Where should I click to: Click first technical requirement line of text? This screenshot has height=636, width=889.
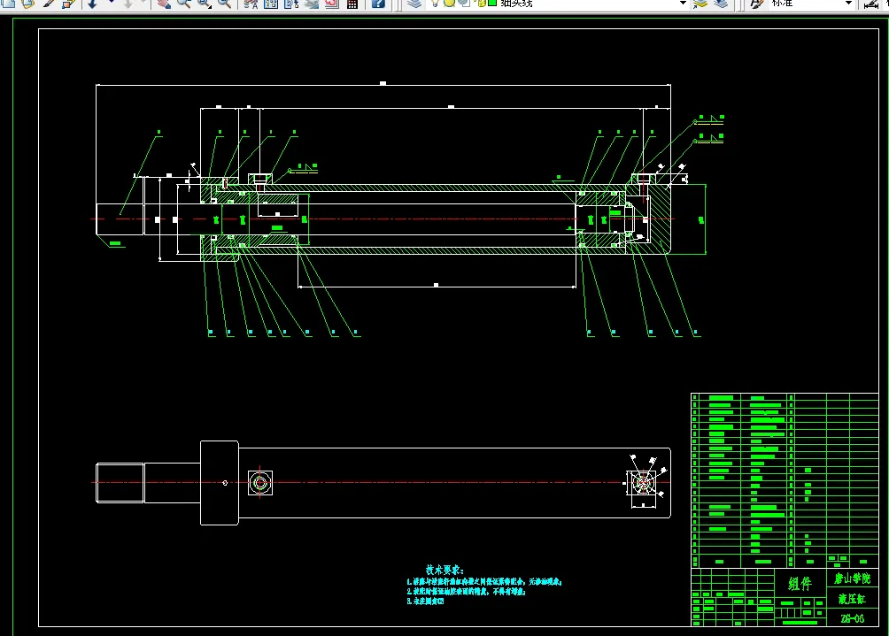tap(484, 582)
